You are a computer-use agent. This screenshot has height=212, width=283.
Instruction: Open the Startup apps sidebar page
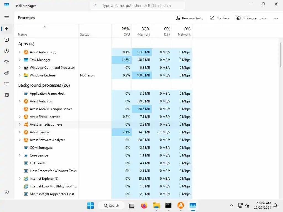pyautogui.click(x=7, y=62)
